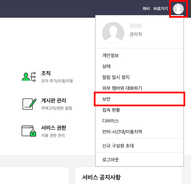Screen dimensions: 191x184
Task: Select 외부 멤버와 대화하기 entry
Action: pyautogui.click(x=139, y=88)
